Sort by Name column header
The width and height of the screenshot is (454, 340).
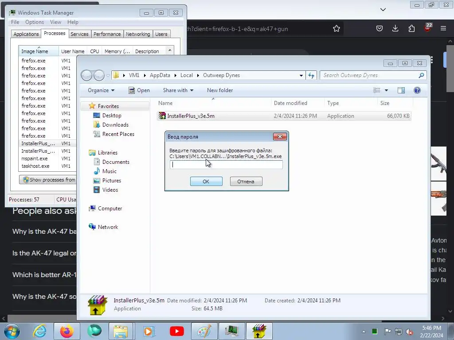point(214,103)
